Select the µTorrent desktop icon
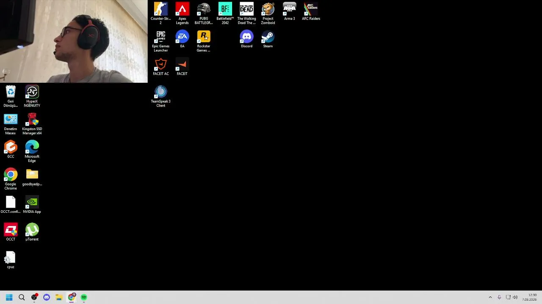The height and width of the screenshot is (304, 542). pos(32,232)
